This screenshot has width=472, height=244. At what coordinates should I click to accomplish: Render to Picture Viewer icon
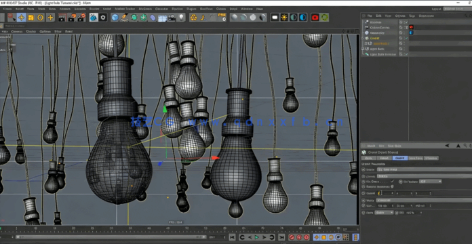pos(72,18)
